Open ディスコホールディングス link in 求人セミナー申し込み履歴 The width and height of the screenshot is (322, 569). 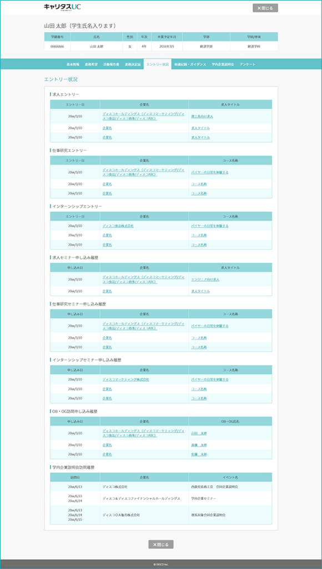point(144,279)
